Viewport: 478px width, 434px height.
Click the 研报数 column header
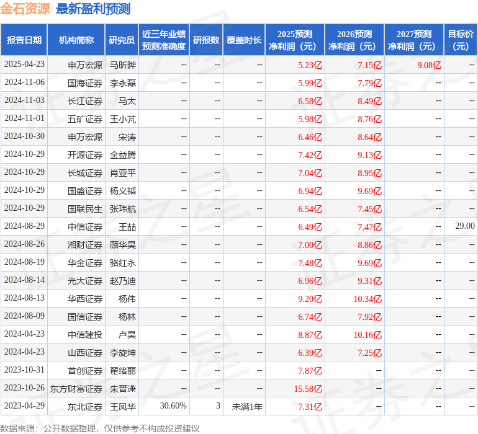[206, 40]
